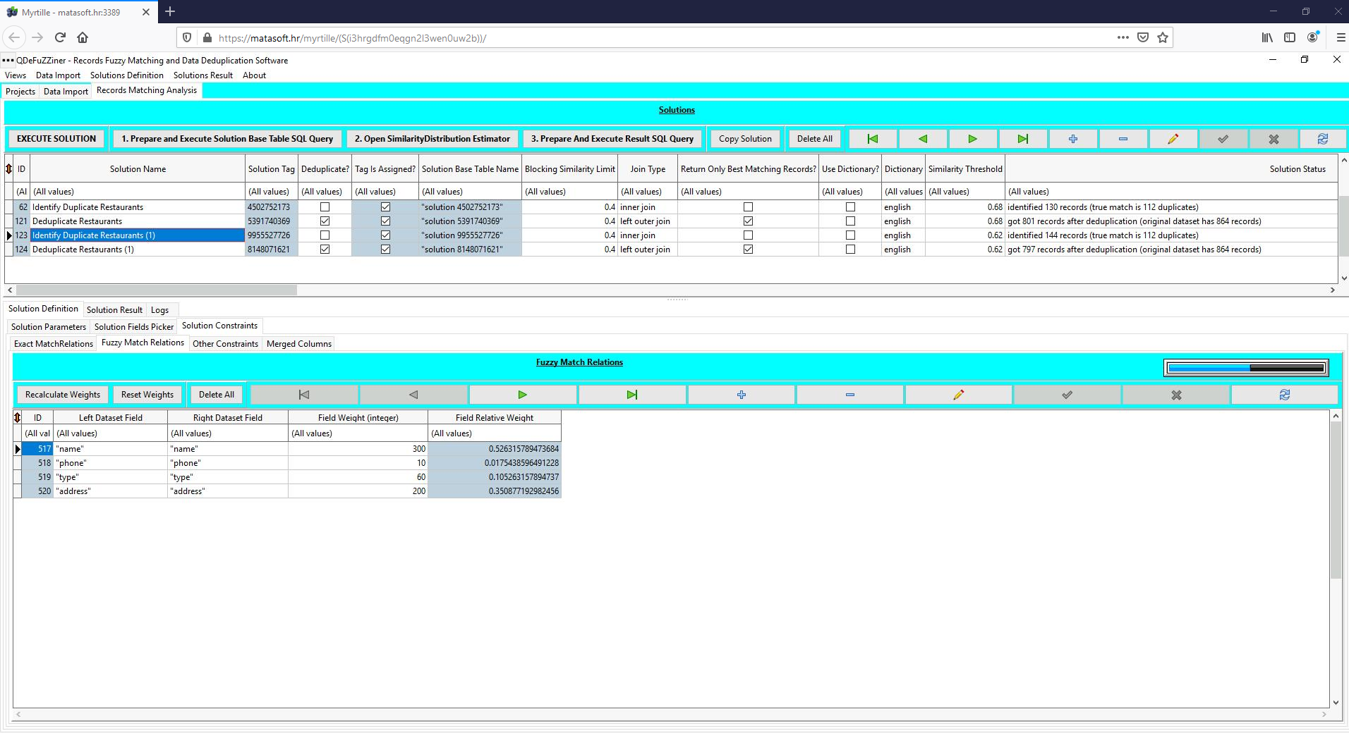Open Left Dataset Field filter dropdown
The image size is (1349, 733).
pos(111,433)
